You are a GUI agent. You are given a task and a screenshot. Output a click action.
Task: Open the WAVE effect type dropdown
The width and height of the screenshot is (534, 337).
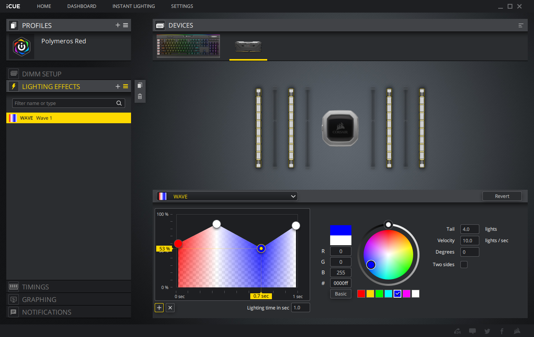coord(227,196)
